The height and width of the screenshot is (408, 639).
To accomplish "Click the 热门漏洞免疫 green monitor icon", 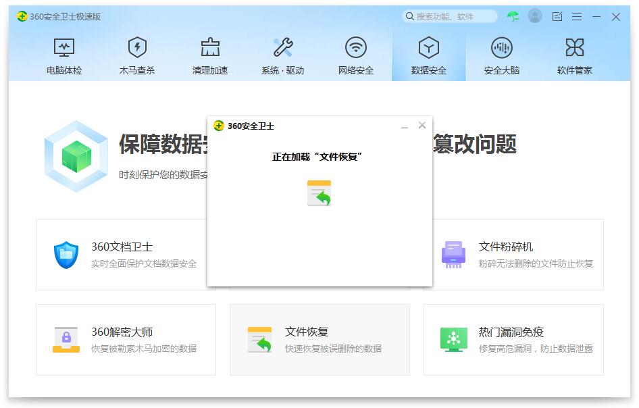I will [453, 340].
